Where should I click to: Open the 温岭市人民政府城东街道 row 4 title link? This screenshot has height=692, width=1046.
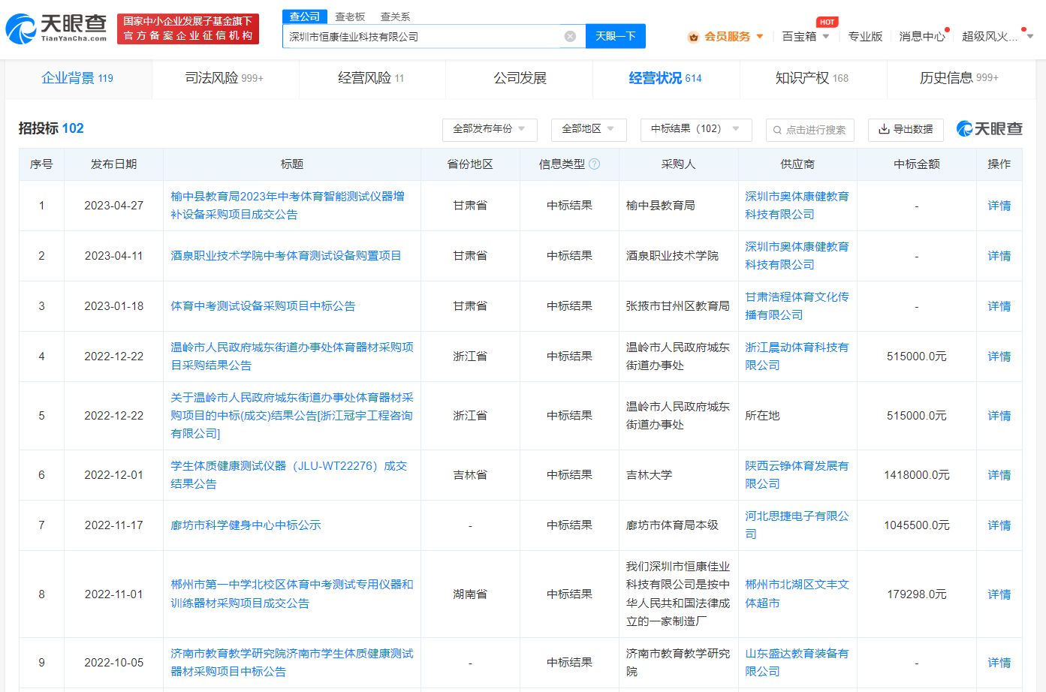point(292,356)
